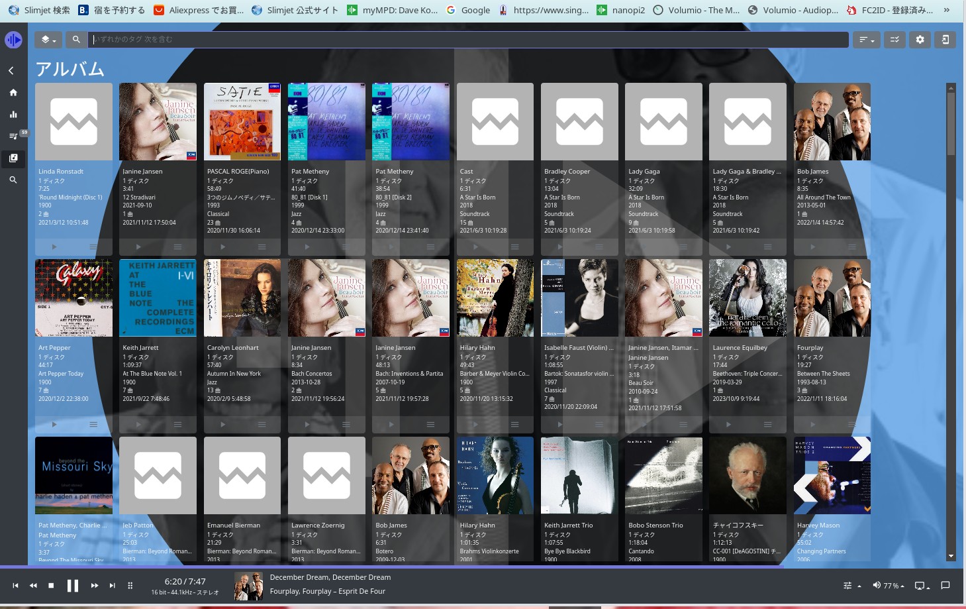
Task: Stop playback with the stop button
Action: pyautogui.click(x=52, y=585)
